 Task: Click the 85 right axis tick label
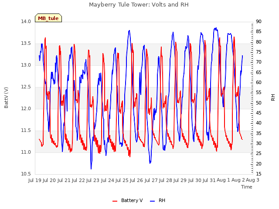(259, 32)
